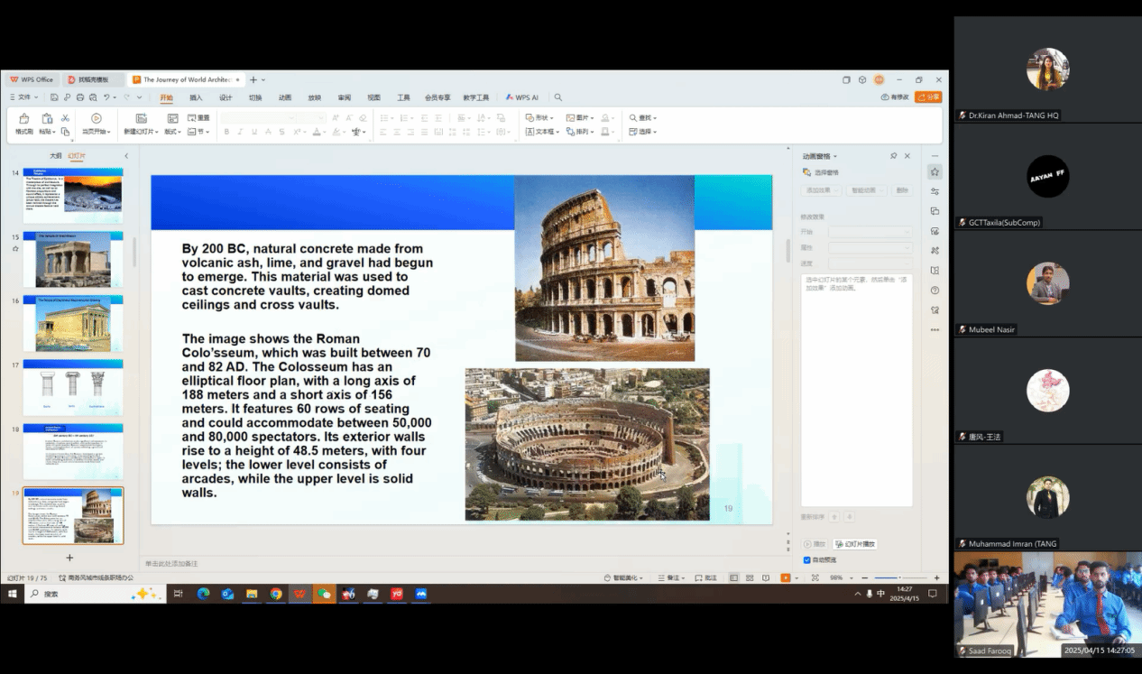Pin the animation pane

[x=894, y=156]
